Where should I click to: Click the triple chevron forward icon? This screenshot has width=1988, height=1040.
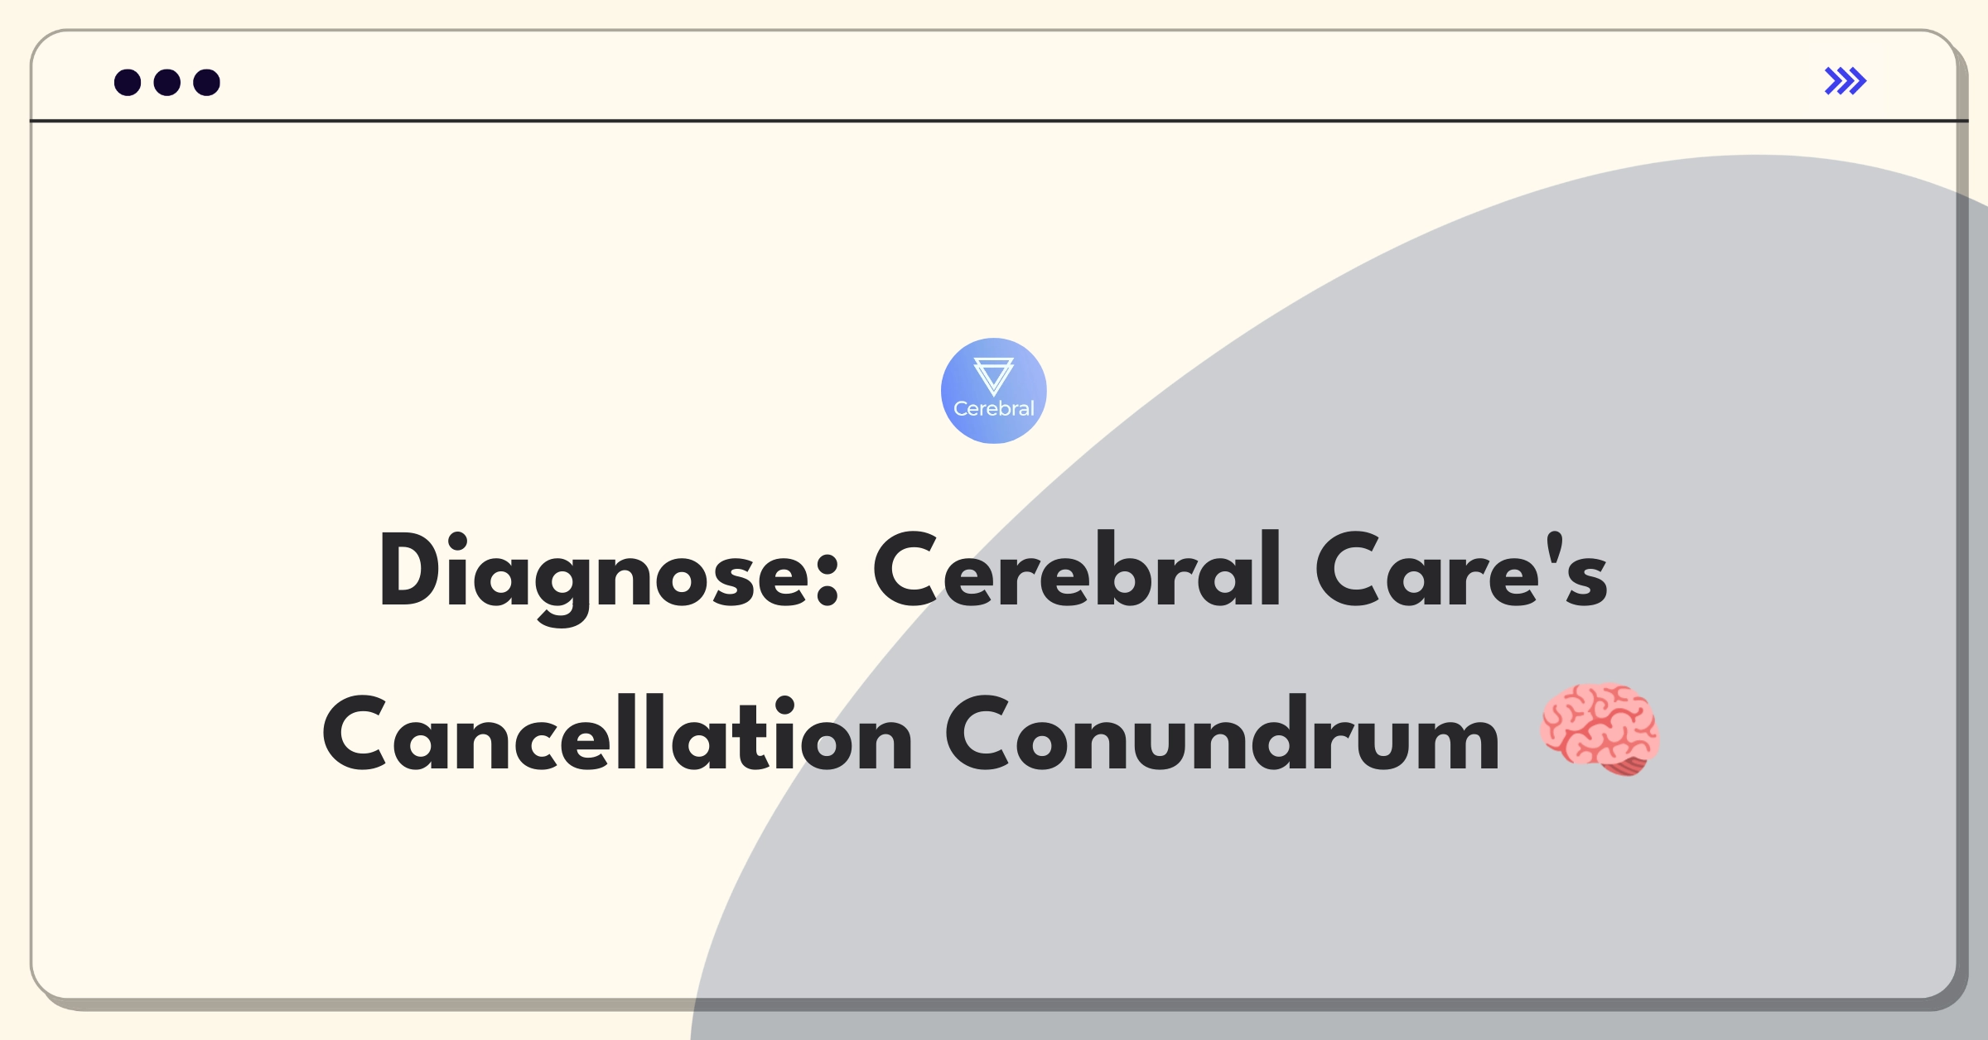click(1845, 81)
